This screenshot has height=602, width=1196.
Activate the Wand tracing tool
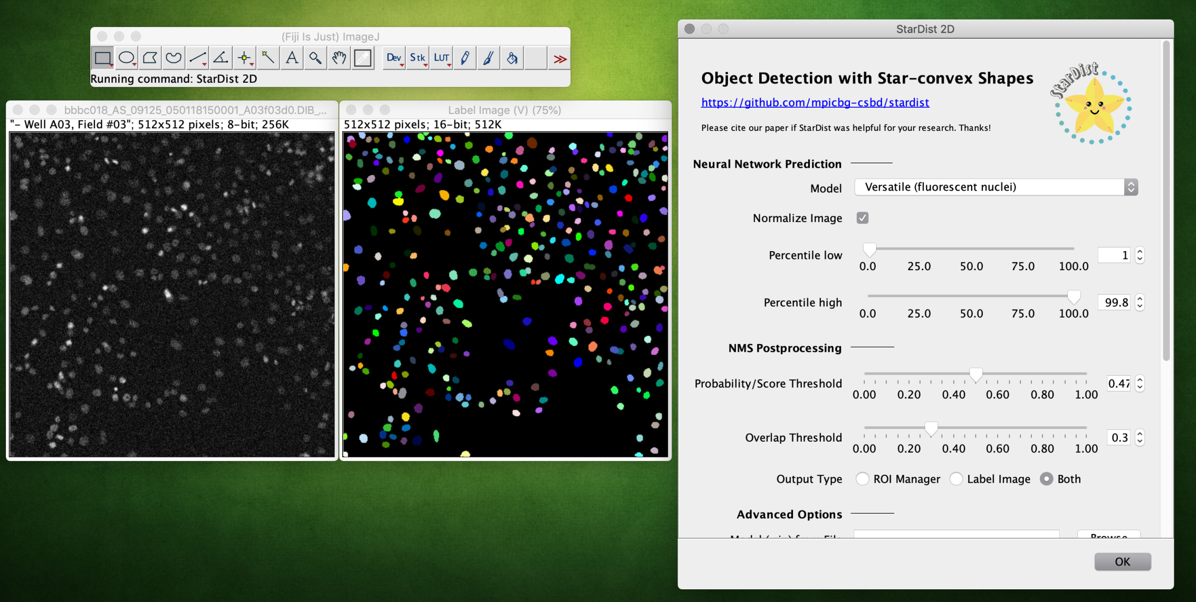[x=268, y=58]
